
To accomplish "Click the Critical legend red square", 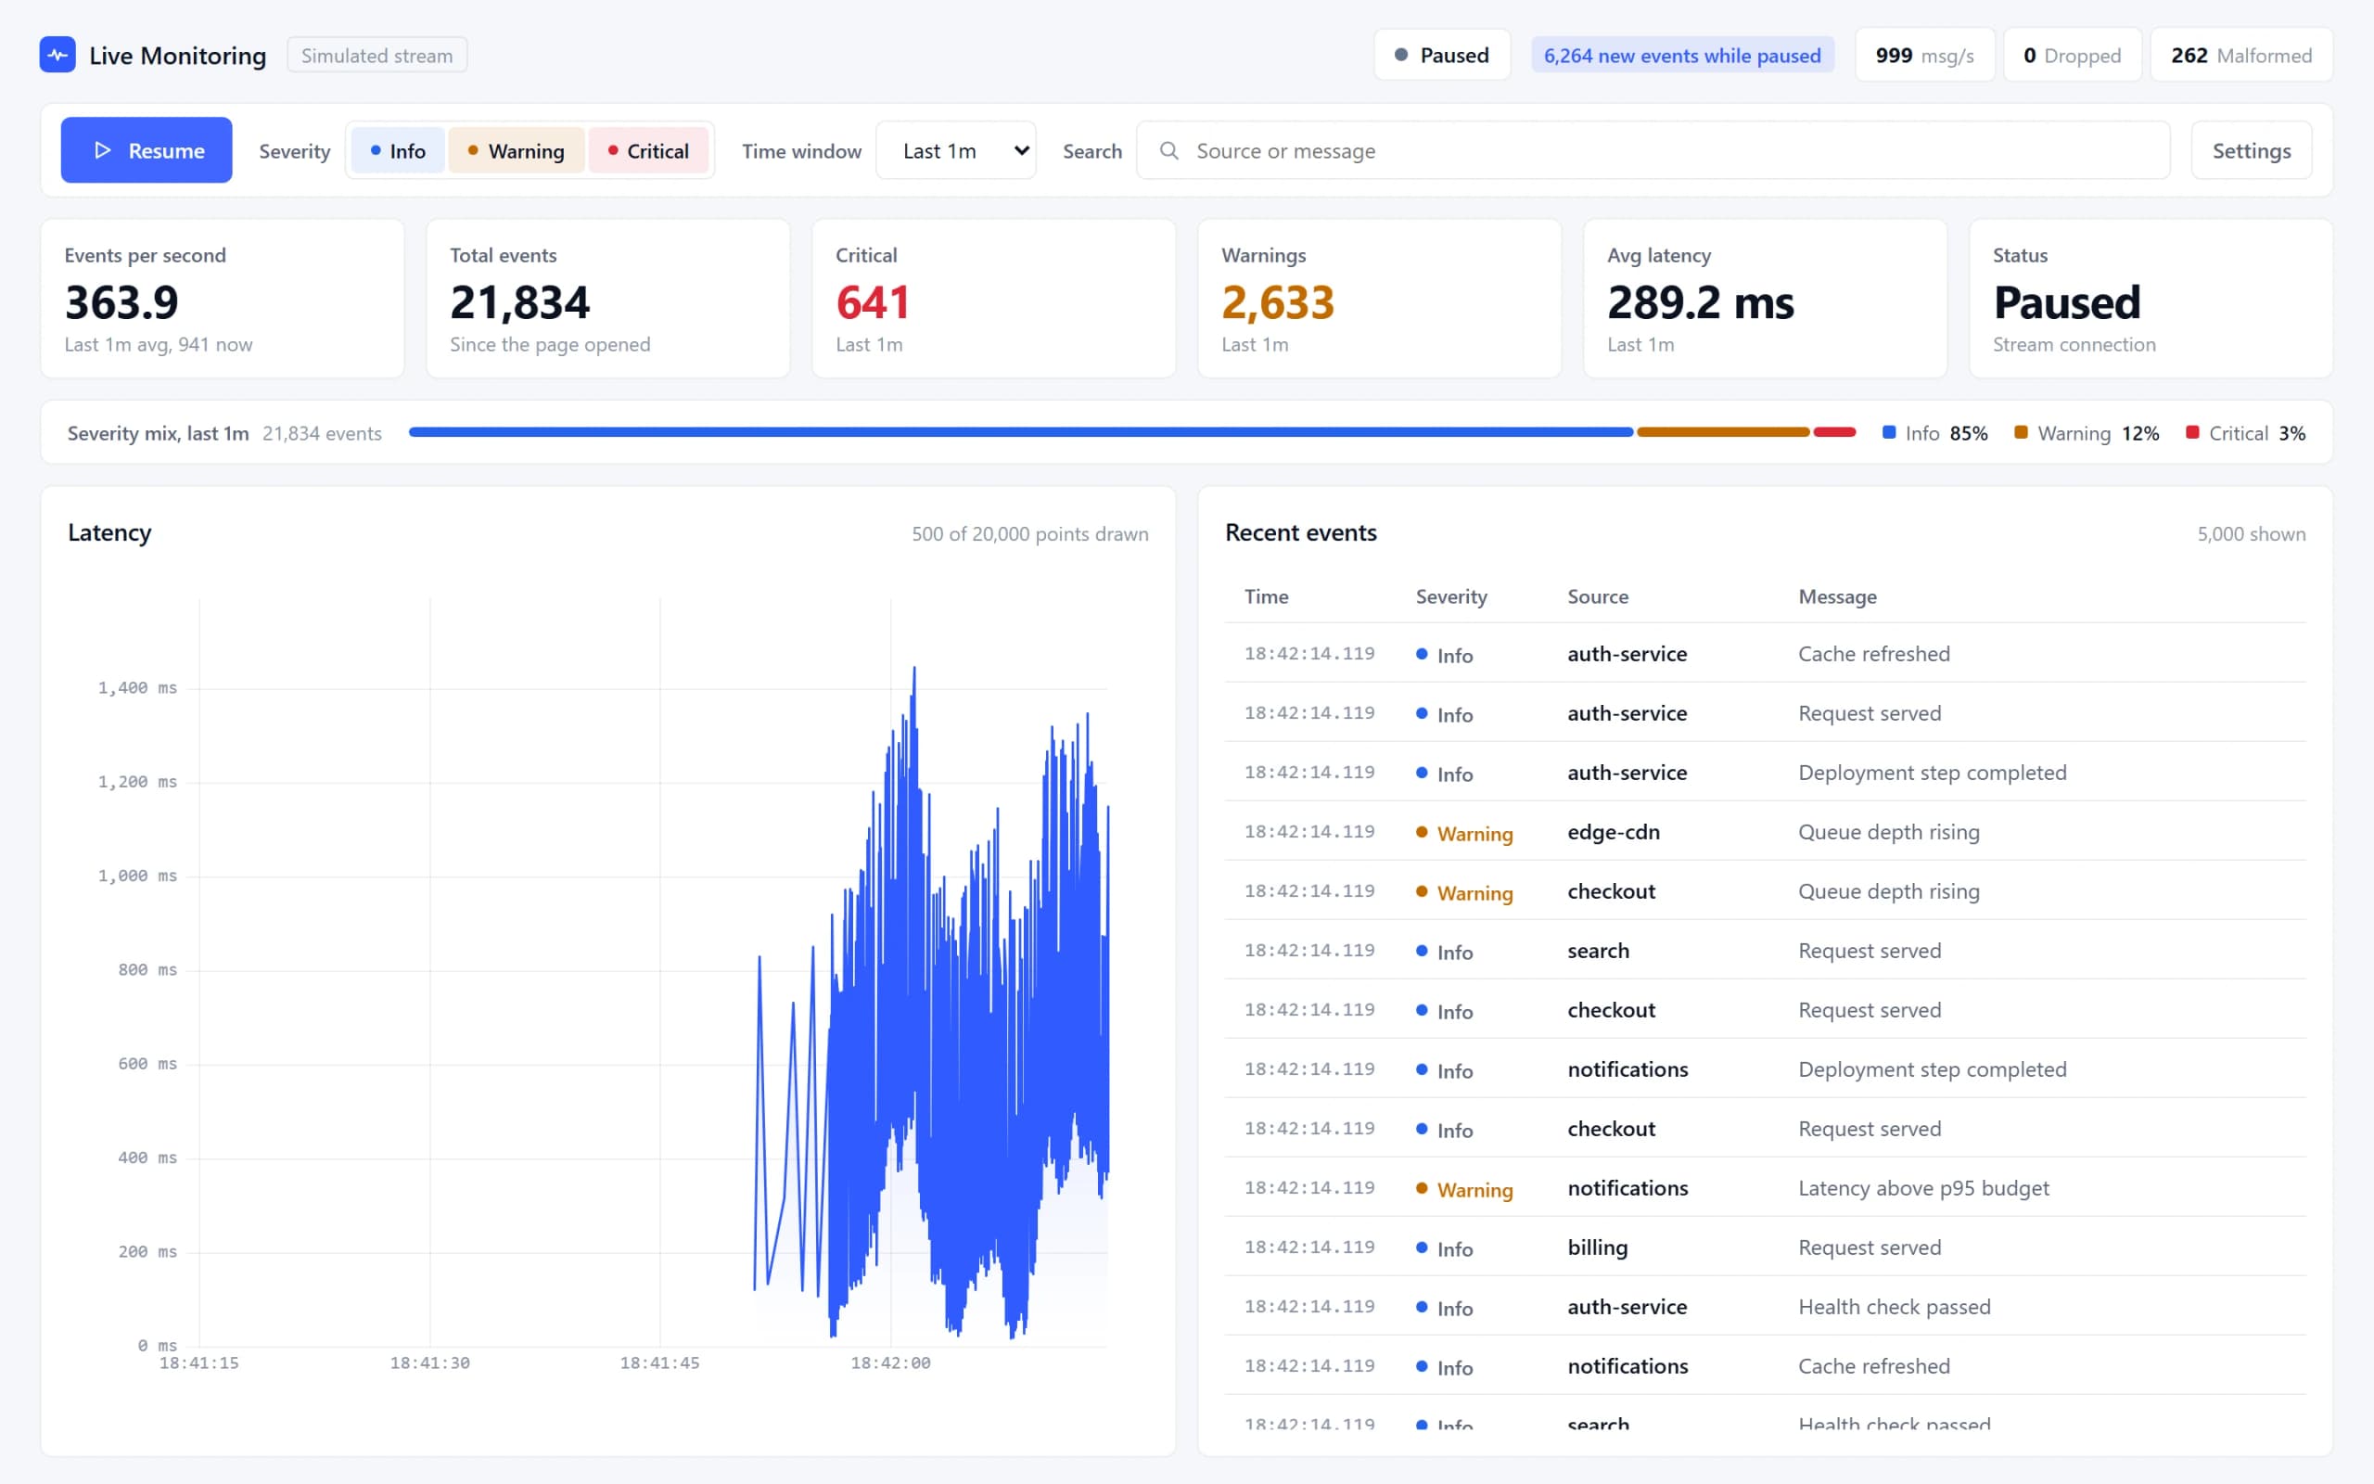I will coord(2191,432).
